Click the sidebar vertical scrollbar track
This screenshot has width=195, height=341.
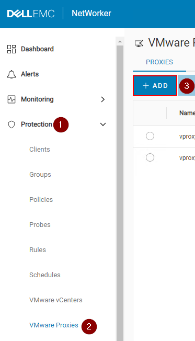click(x=120, y=193)
